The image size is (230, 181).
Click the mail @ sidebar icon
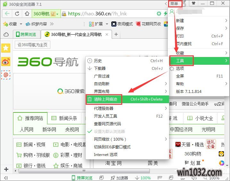click(6, 75)
